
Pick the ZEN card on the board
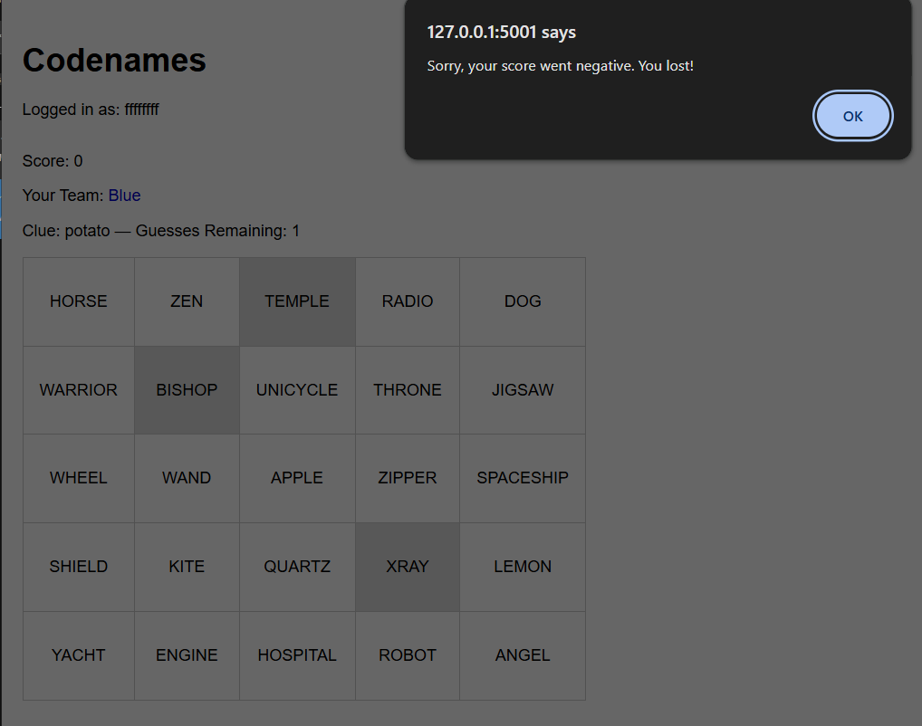coord(187,301)
